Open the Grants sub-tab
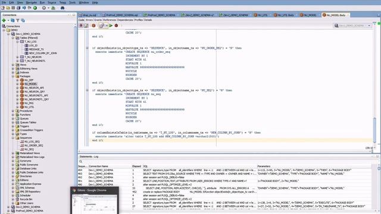 (98, 20)
